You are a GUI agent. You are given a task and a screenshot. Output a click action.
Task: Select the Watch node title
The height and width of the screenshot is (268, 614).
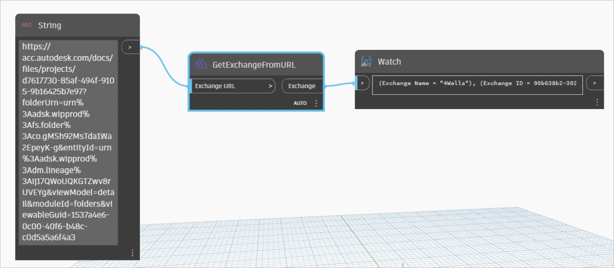click(389, 62)
